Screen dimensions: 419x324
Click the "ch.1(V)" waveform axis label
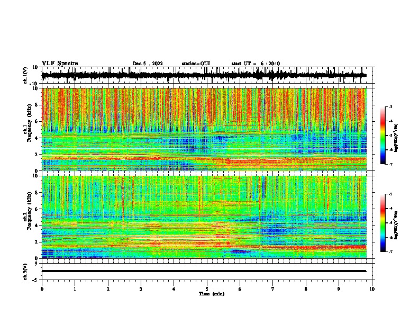click(25, 75)
